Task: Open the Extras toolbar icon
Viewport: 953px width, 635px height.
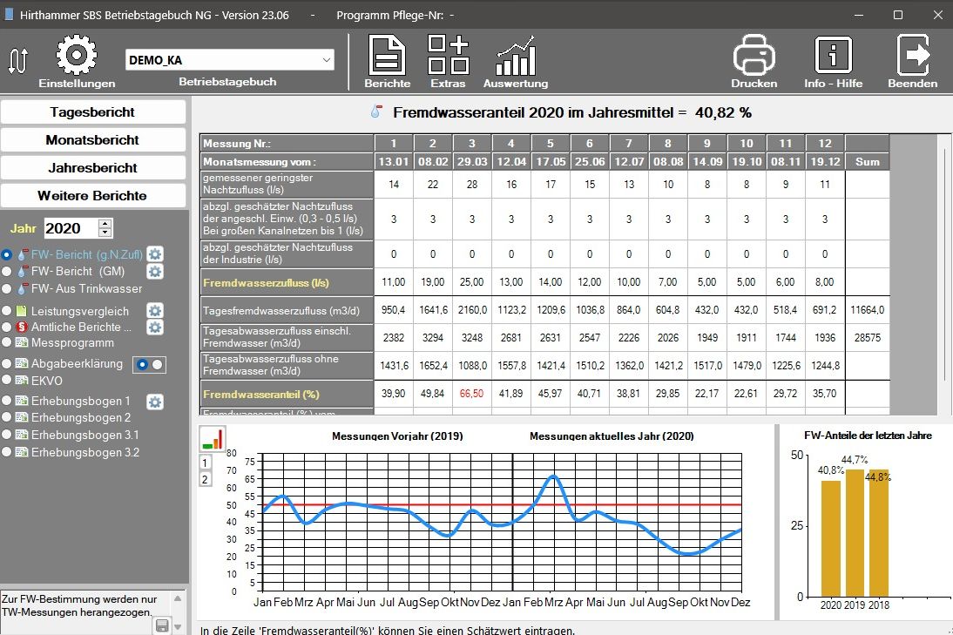Action: 448,55
